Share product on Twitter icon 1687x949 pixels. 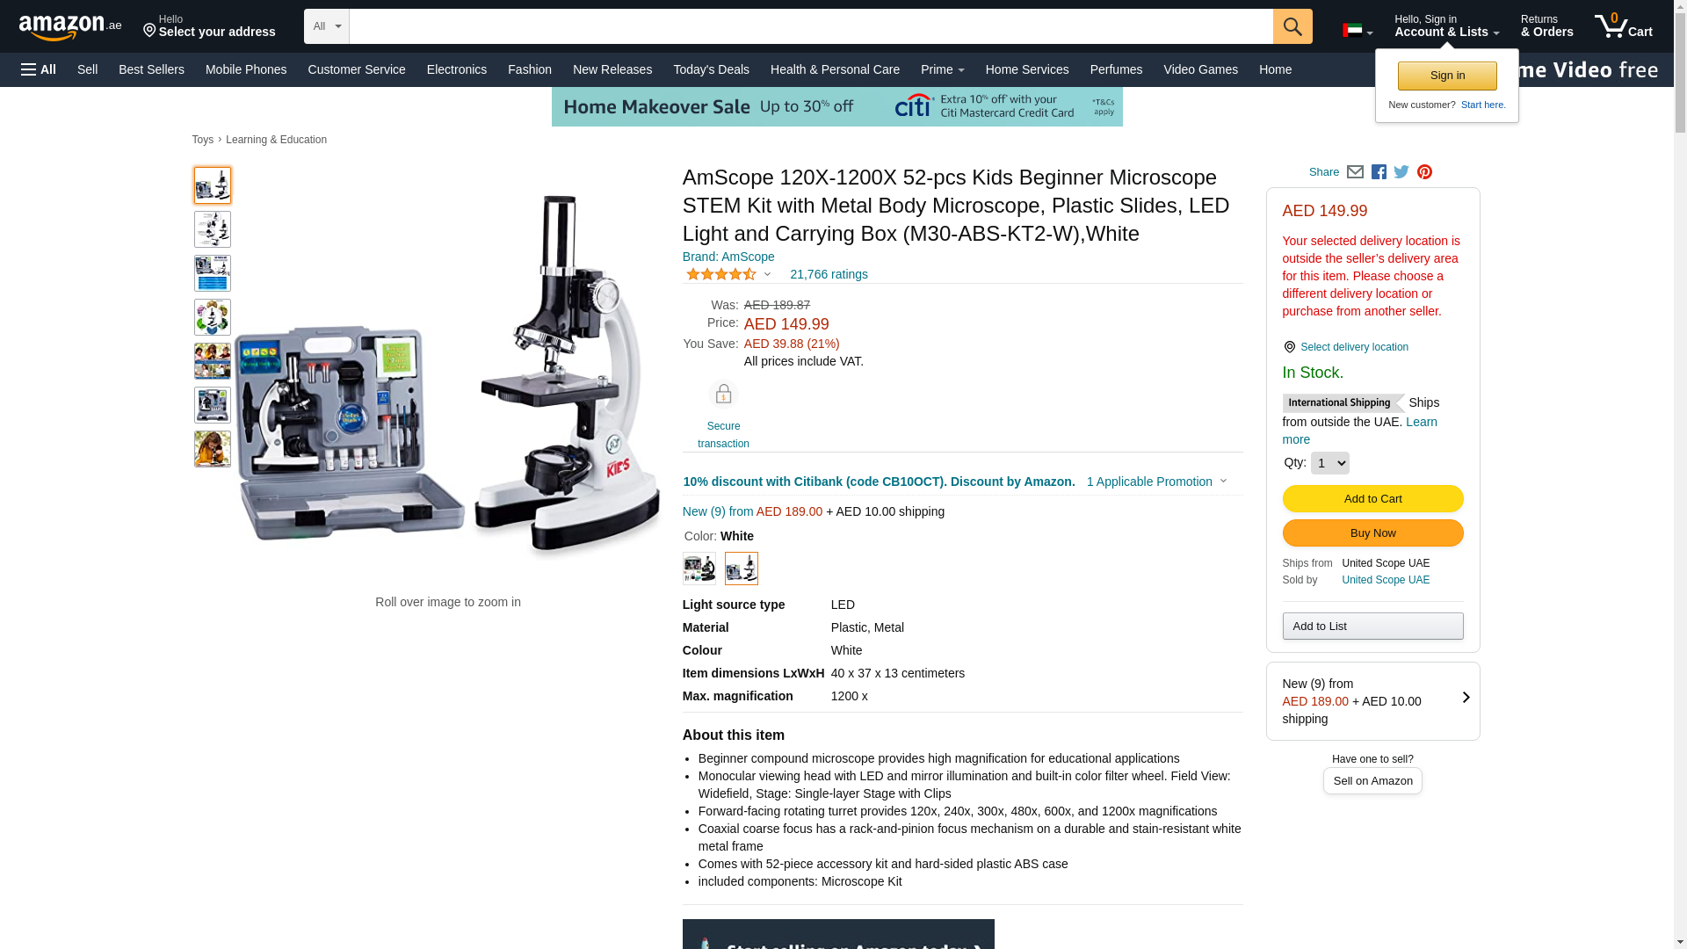click(x=1401, y=172)
